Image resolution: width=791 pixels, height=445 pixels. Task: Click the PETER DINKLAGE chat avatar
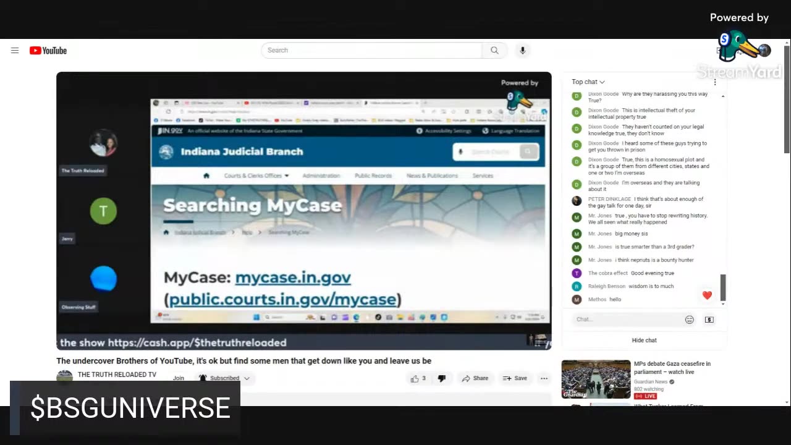coord(577,201)
